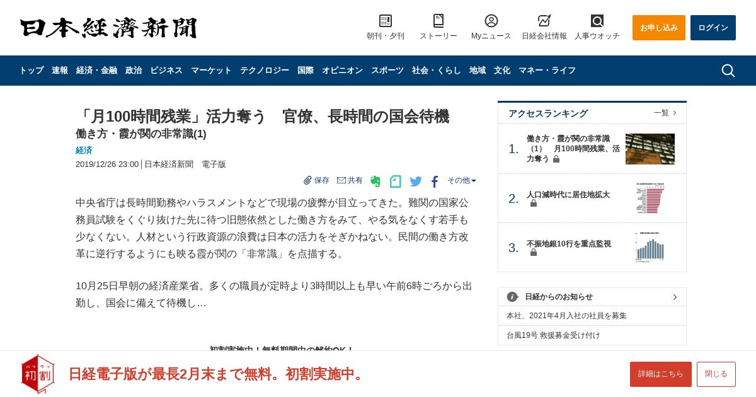Screen dimensions: 756x397
Task: Click the red 詳細はこちら button
Action: click(x=661, y=374)
